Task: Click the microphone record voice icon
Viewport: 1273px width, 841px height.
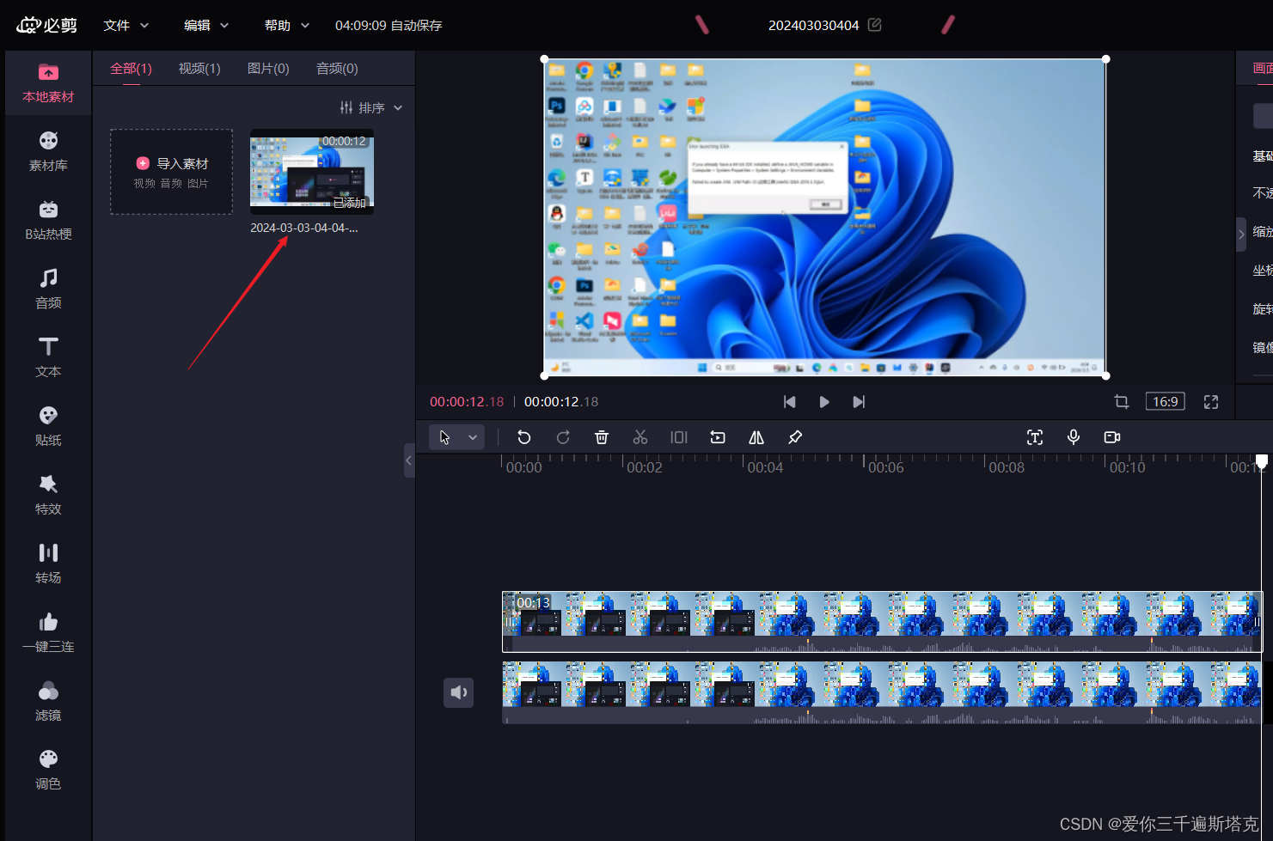Action: point(1074,437)
